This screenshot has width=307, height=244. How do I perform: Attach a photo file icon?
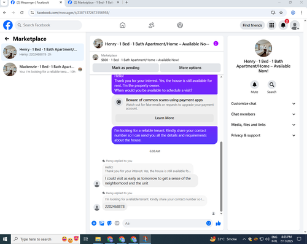click(102, 223)
